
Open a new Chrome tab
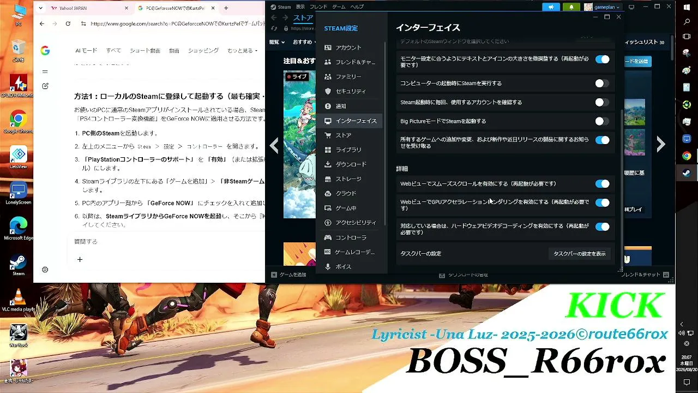[226, 8]
